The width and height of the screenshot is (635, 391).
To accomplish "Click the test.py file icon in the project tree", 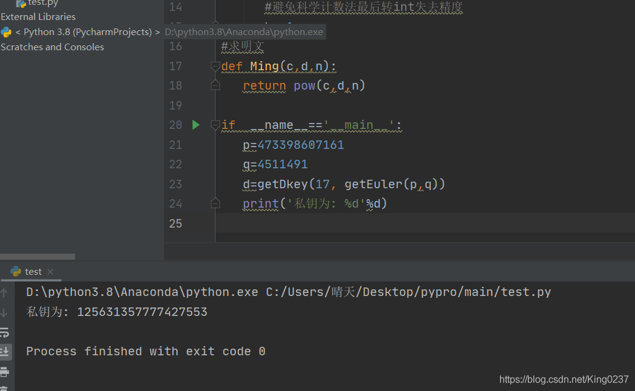I will point(21,4).
